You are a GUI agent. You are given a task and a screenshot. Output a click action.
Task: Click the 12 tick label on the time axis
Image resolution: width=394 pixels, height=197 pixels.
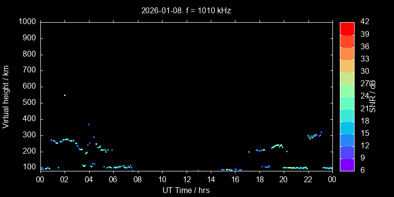tap(186, 180)
